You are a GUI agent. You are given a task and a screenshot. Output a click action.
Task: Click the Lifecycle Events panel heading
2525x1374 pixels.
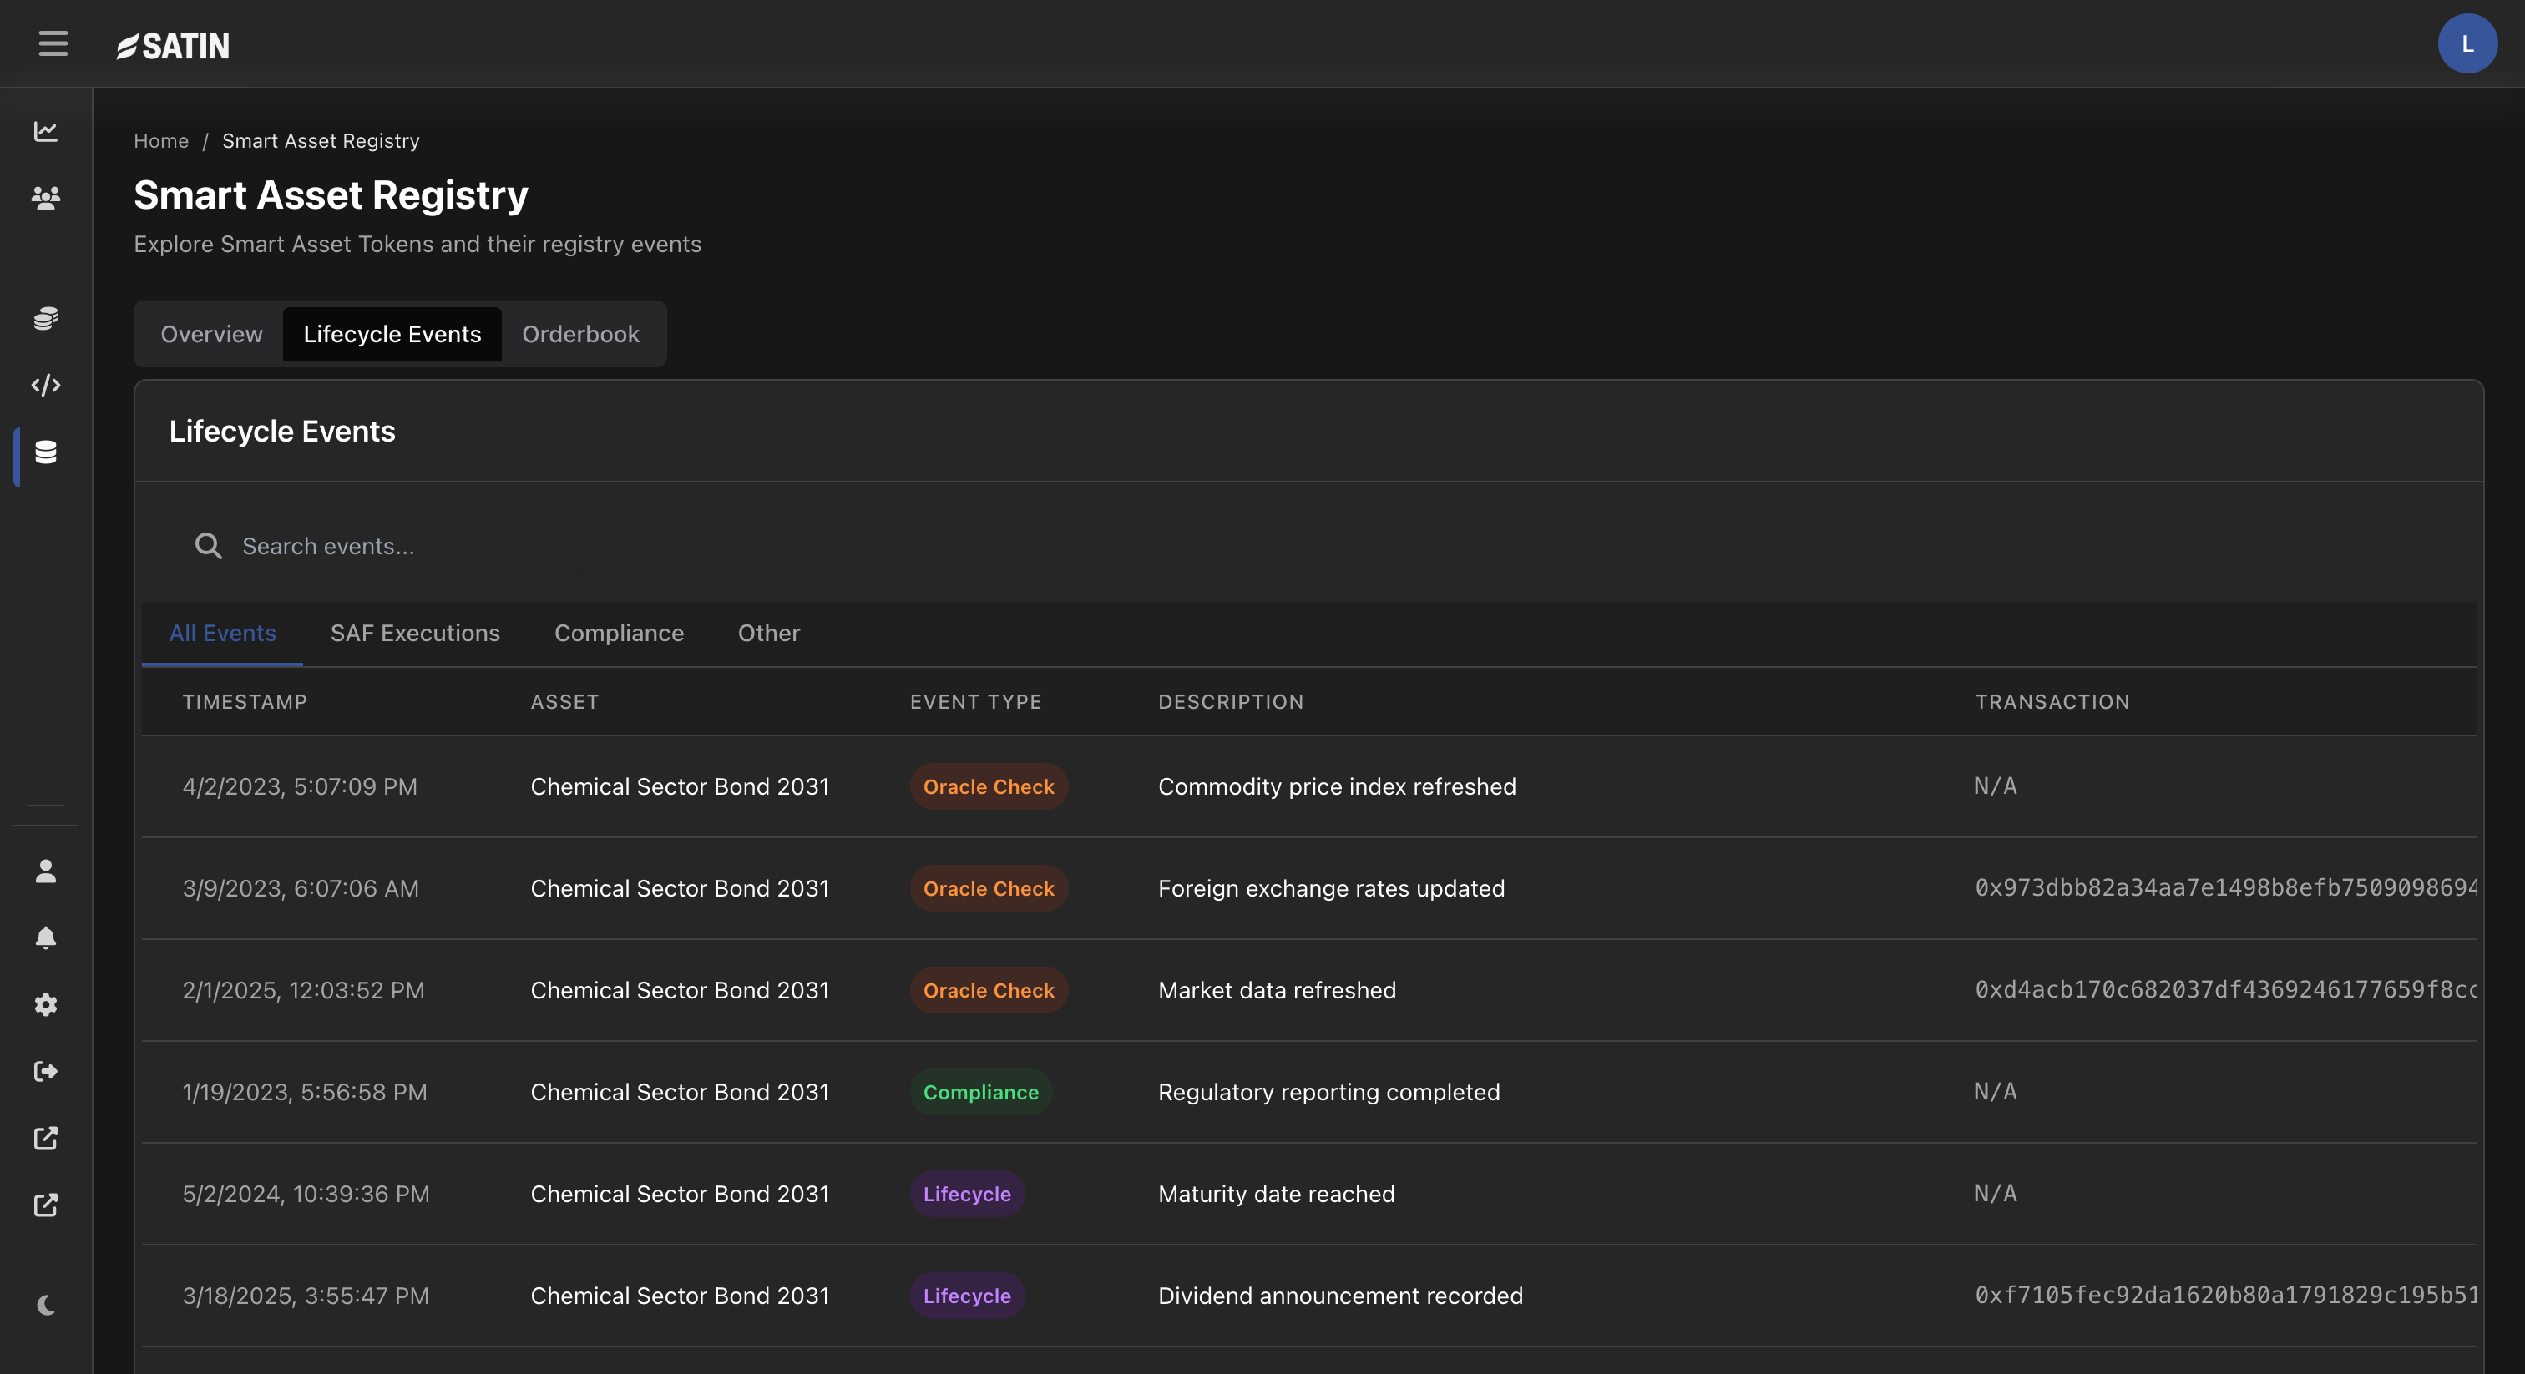click(x=282, y=432)
